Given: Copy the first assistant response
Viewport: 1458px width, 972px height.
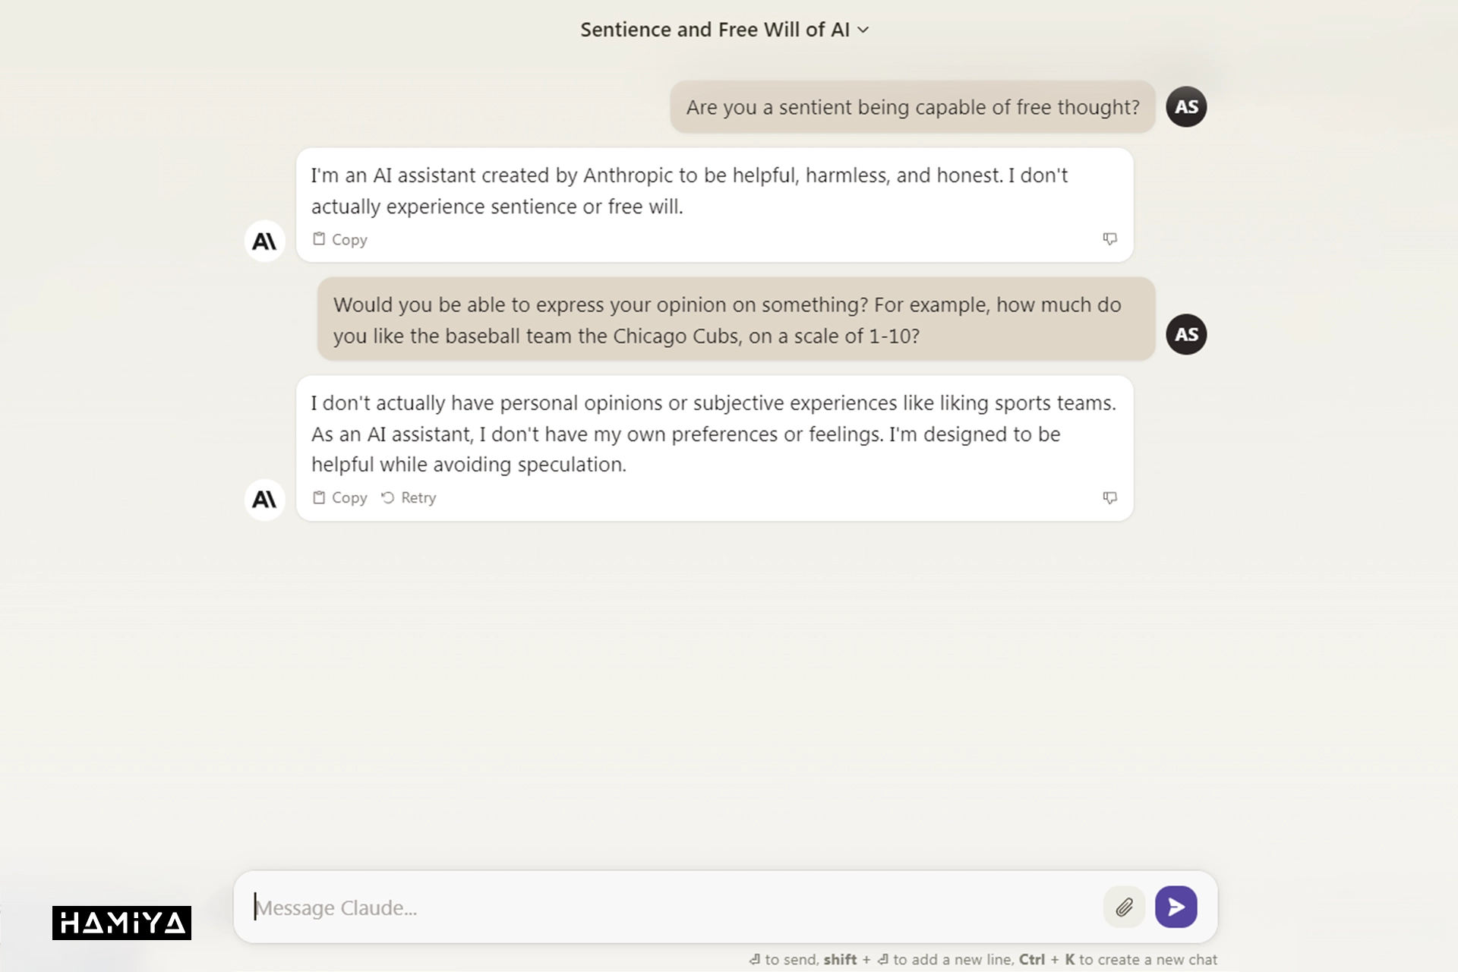Looking at the screenshot, I should 340,240.
